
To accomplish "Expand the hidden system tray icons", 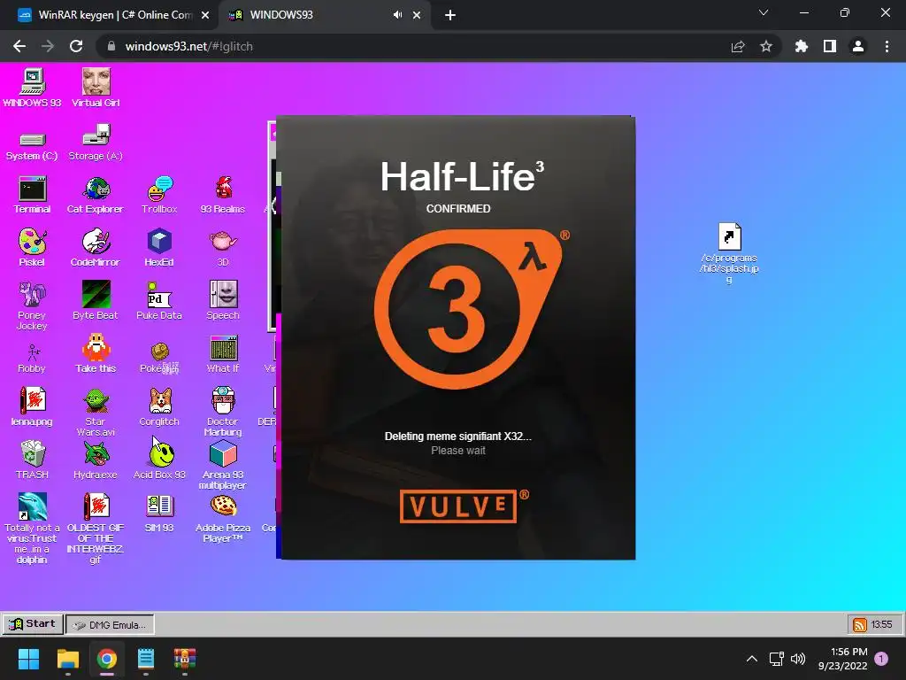I will [x=752, y=659].
